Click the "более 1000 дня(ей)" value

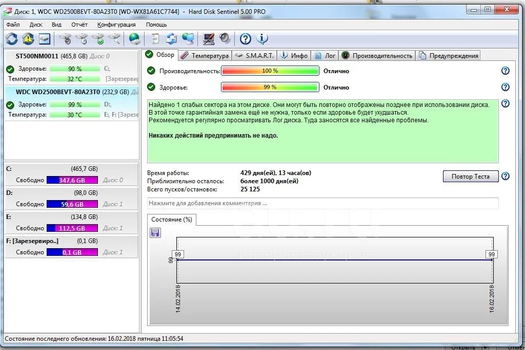pos(269,181)
